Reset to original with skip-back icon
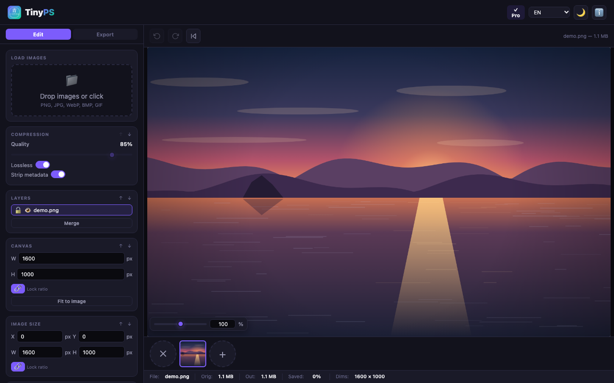This screenshot has width=614, height=383. (193, 36)
